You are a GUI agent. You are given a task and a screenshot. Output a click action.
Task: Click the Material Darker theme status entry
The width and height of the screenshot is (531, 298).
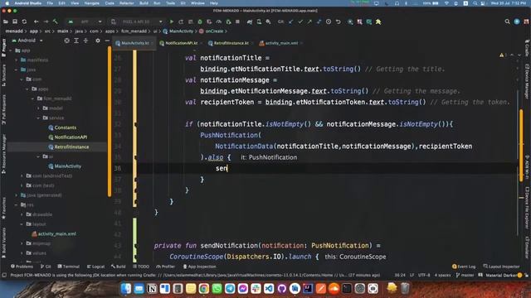[500, 275]
